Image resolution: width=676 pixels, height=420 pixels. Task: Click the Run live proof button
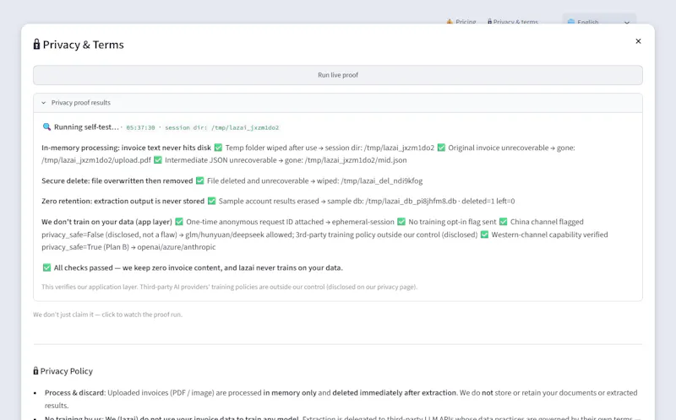tap(338, 75)
